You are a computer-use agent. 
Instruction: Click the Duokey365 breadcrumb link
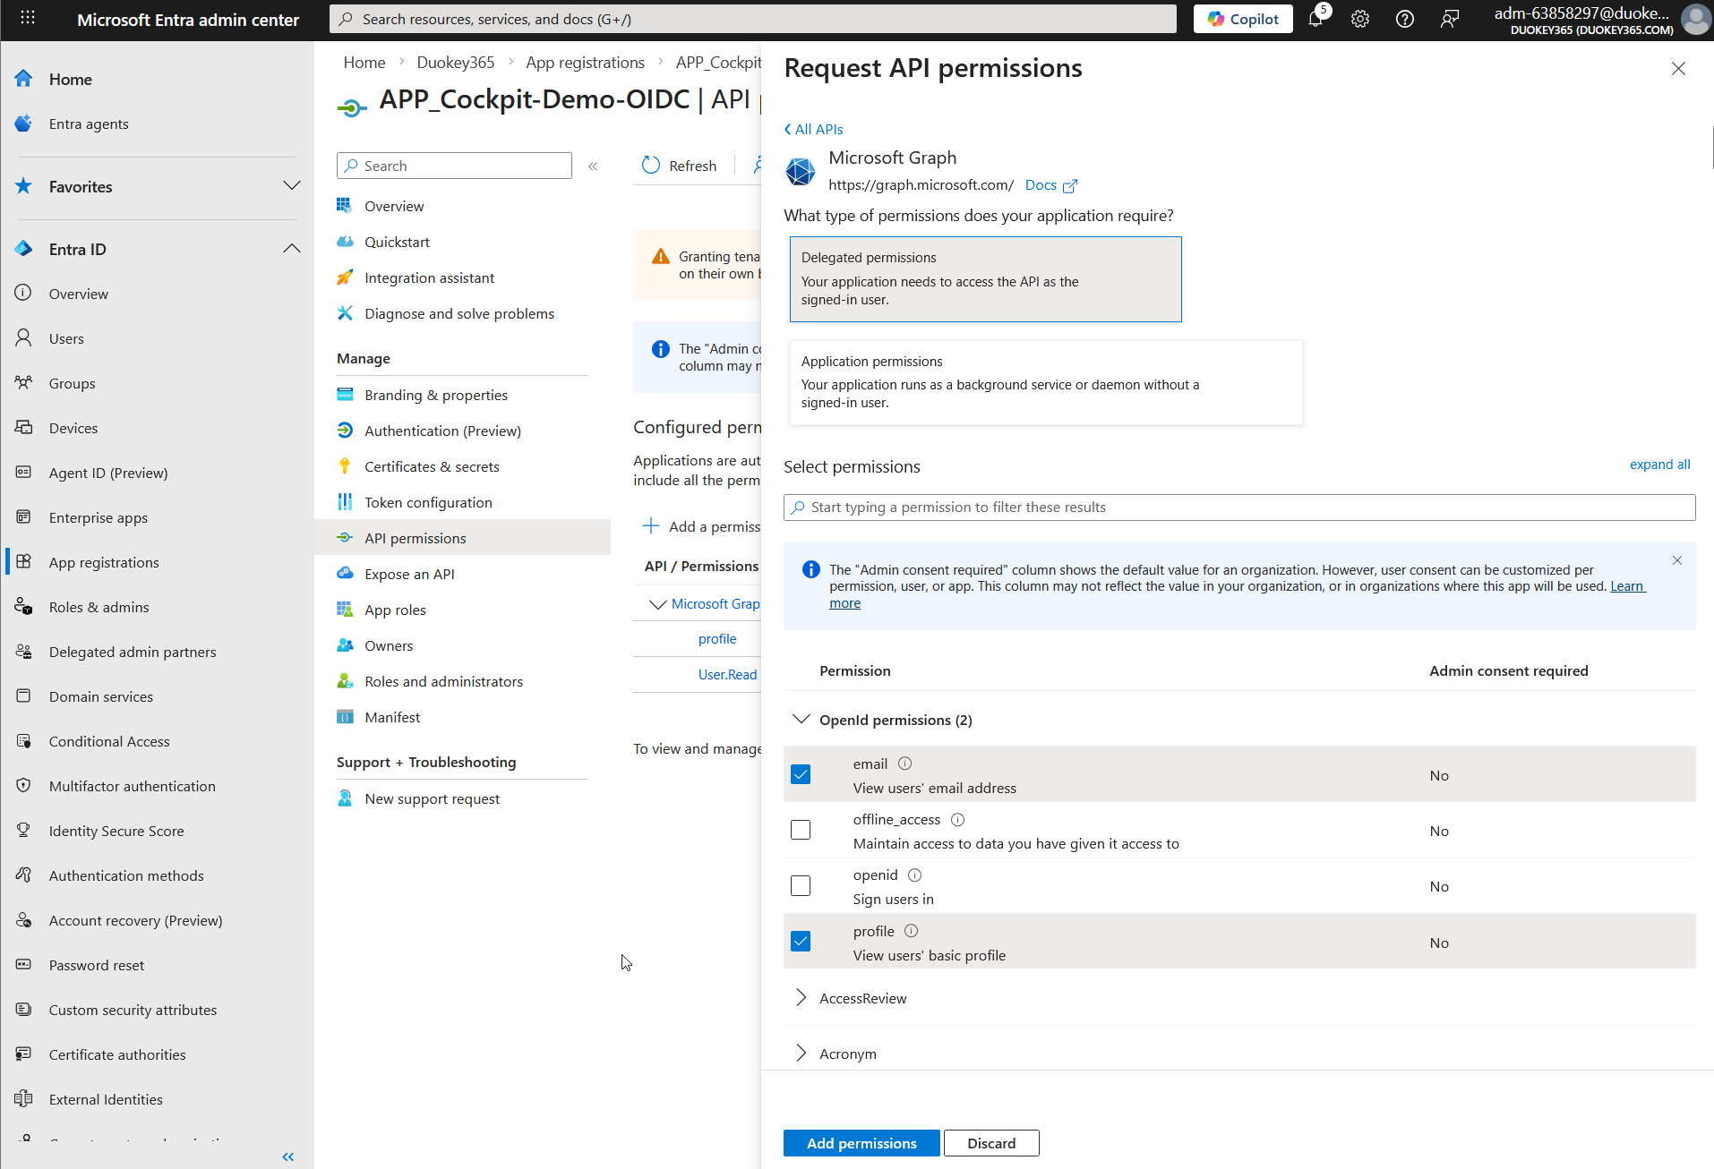(x=456, y=62)
